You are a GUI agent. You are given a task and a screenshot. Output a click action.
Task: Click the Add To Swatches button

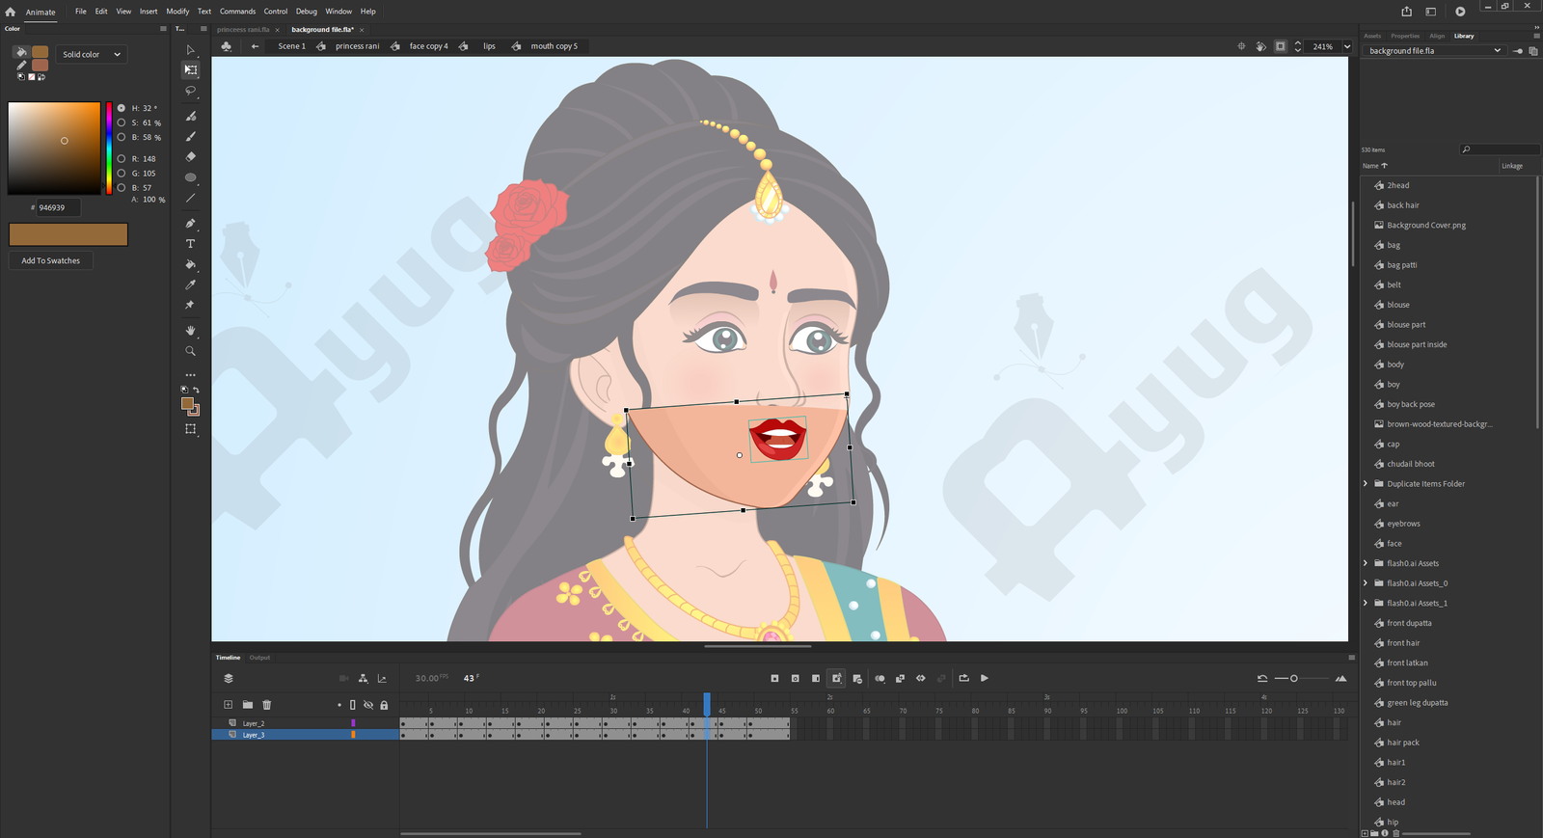[x=51, y=261]
